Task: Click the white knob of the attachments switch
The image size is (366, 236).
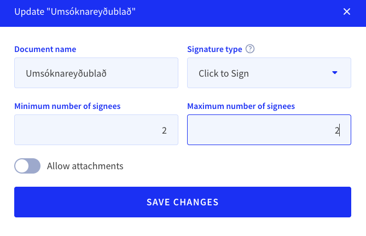Action: point(22,166)
